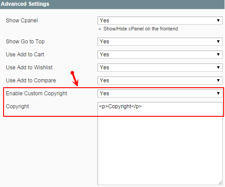Open the Show Cpanel dropdown
This screenshot has width=225, height=187.
160,21
